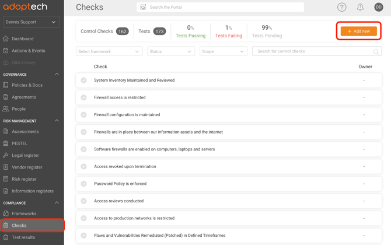The image size is (391, 245).
Task: Click the Dashboard home icon in sidebar
Action: pos(6,39)
